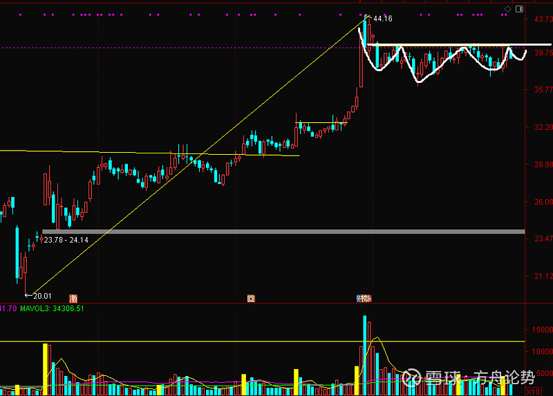Select the 44.16 high price label
553x396 pixels.
[x=383, y=19]
